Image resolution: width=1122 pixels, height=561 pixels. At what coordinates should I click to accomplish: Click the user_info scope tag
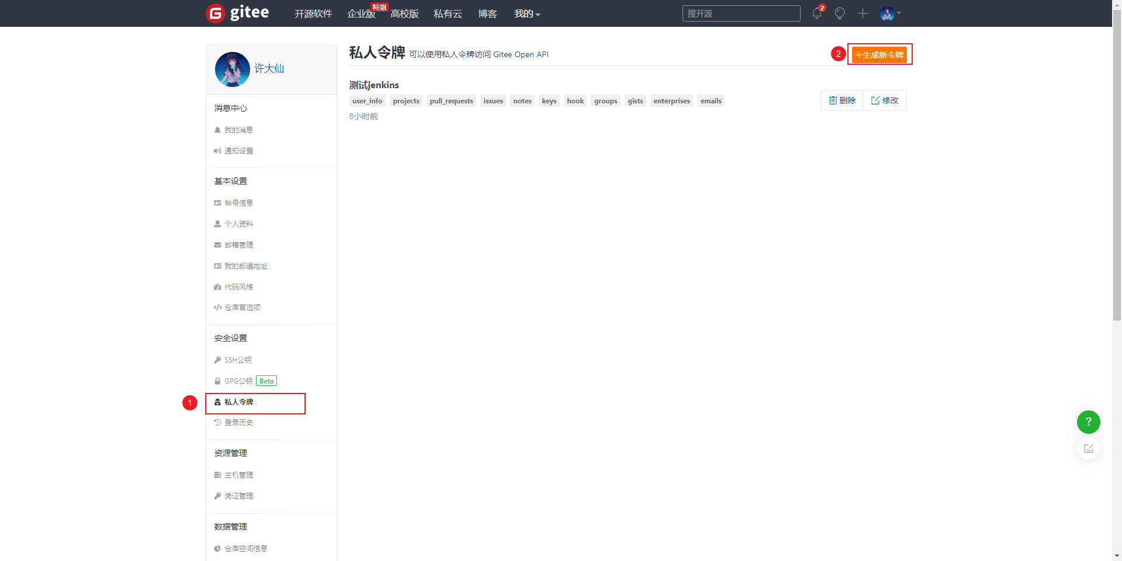pyautogui.click(x=368, y=101)
